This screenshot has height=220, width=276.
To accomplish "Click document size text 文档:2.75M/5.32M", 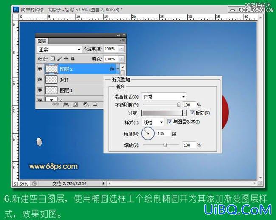I will coord(69,184).
